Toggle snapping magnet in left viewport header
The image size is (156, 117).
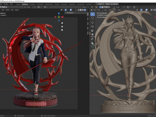[39, 7]
